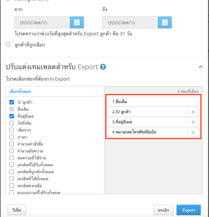Image resolution: width=209 pixels, height=217 pixels.
Task: Click the จาก start date input field
Action: [x=42, y=22]
